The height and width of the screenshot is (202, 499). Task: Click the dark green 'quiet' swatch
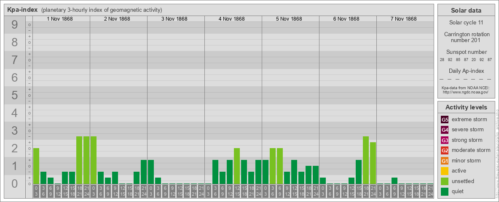click(x=445, y=191)
